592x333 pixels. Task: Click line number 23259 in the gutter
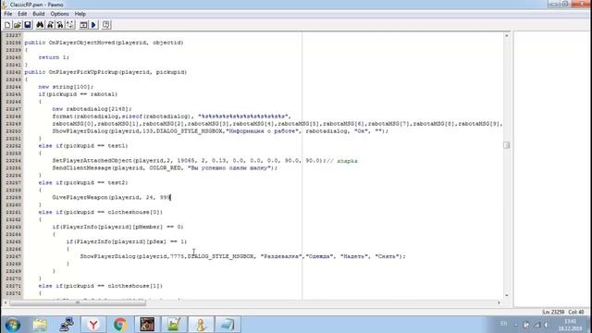pyautogui.click(x=13, y=197)
